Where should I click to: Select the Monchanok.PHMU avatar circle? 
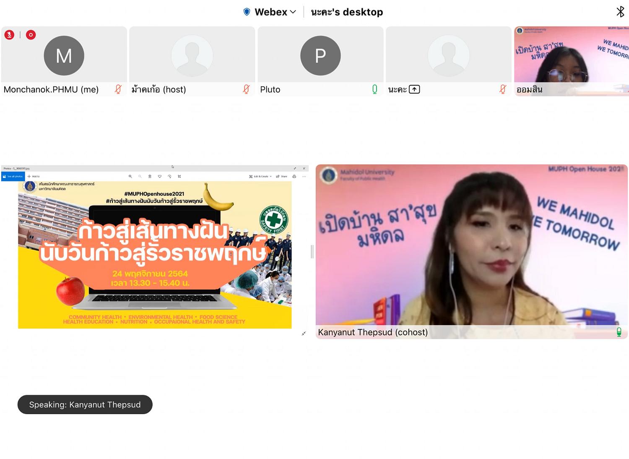(64, 55)
